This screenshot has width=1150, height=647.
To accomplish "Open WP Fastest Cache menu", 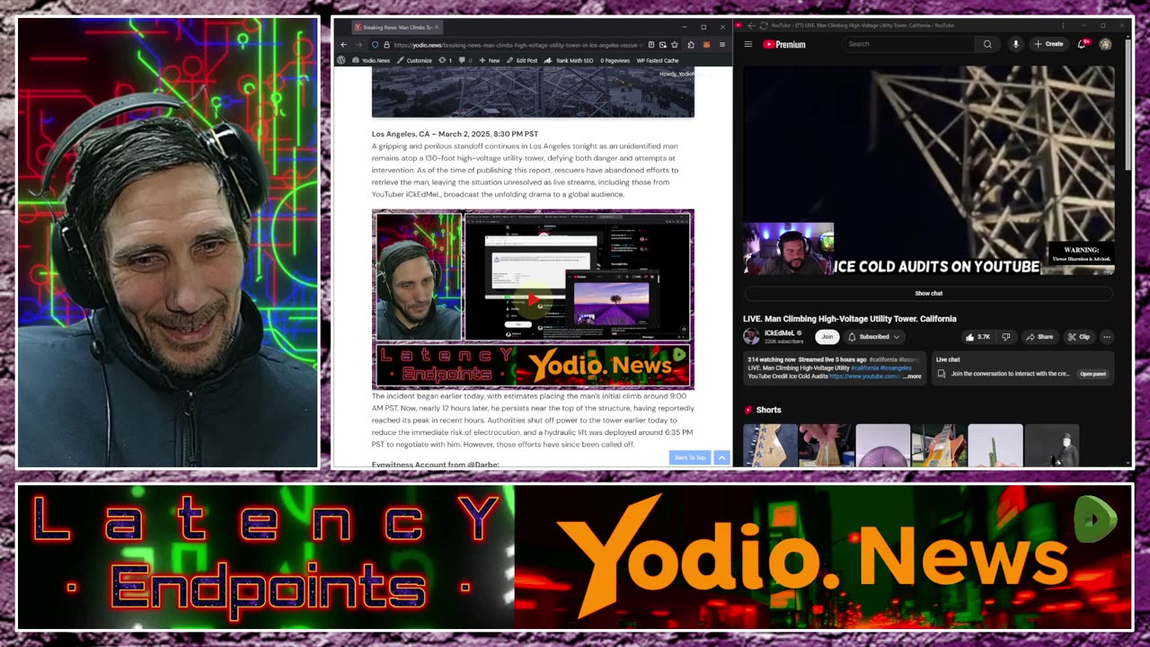I will [x=658, y=60].
